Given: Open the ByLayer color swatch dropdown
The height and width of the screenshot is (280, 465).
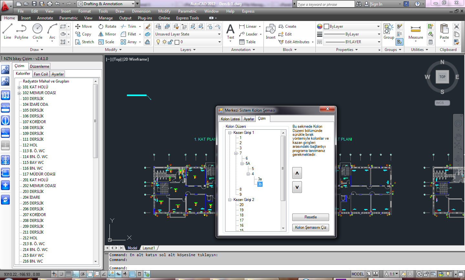Looking at the screenshot, I should [x=352, y=26].
